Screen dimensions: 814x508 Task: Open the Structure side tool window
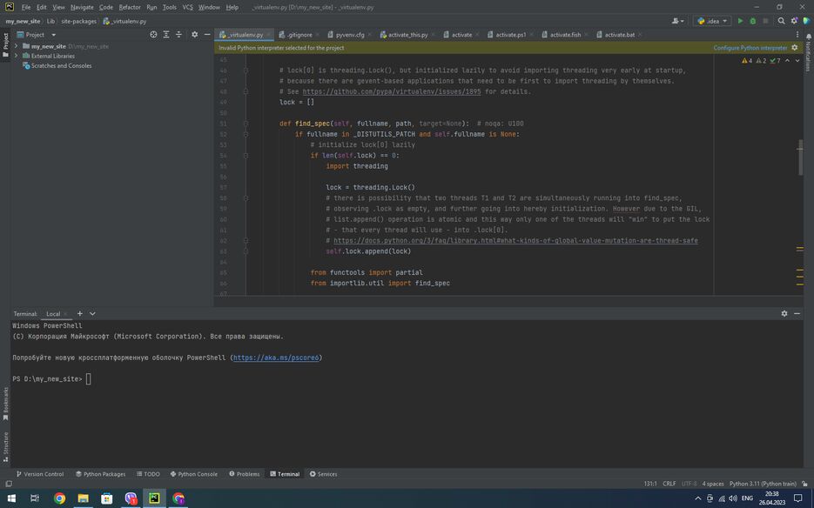pos(6,446)
